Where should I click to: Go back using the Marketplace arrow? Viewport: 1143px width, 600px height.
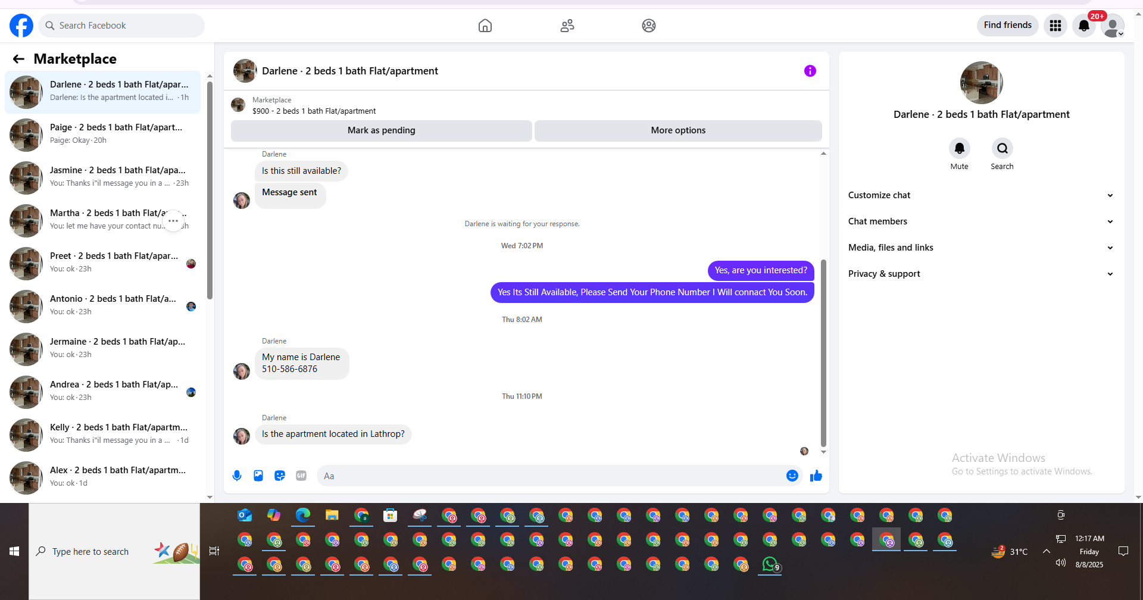tap(18, 59)
